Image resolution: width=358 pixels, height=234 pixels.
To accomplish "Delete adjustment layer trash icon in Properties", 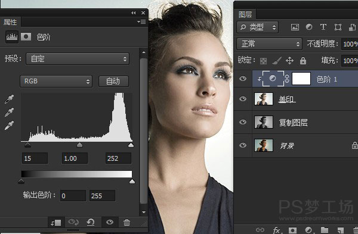I will pos(126,222).
